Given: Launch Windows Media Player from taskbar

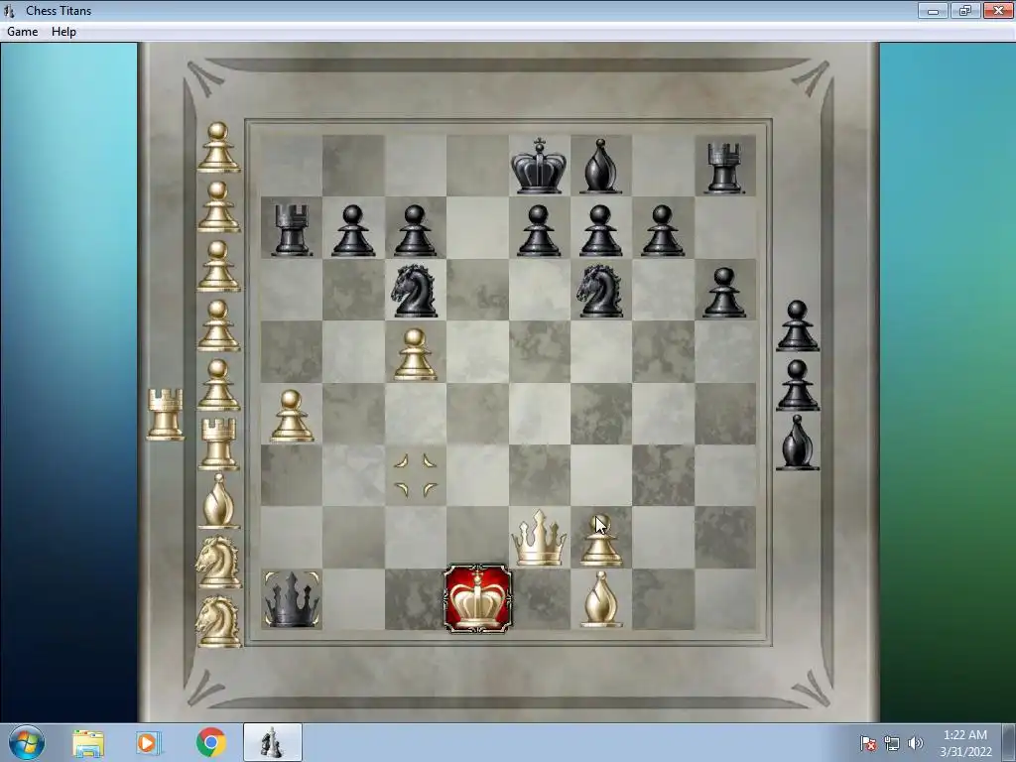Looking at the screenshot, I should coord(149,743).
